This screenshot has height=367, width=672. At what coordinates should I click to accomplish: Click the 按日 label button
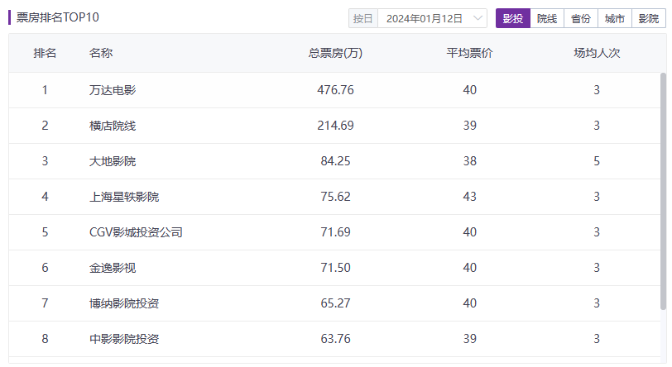362,19
